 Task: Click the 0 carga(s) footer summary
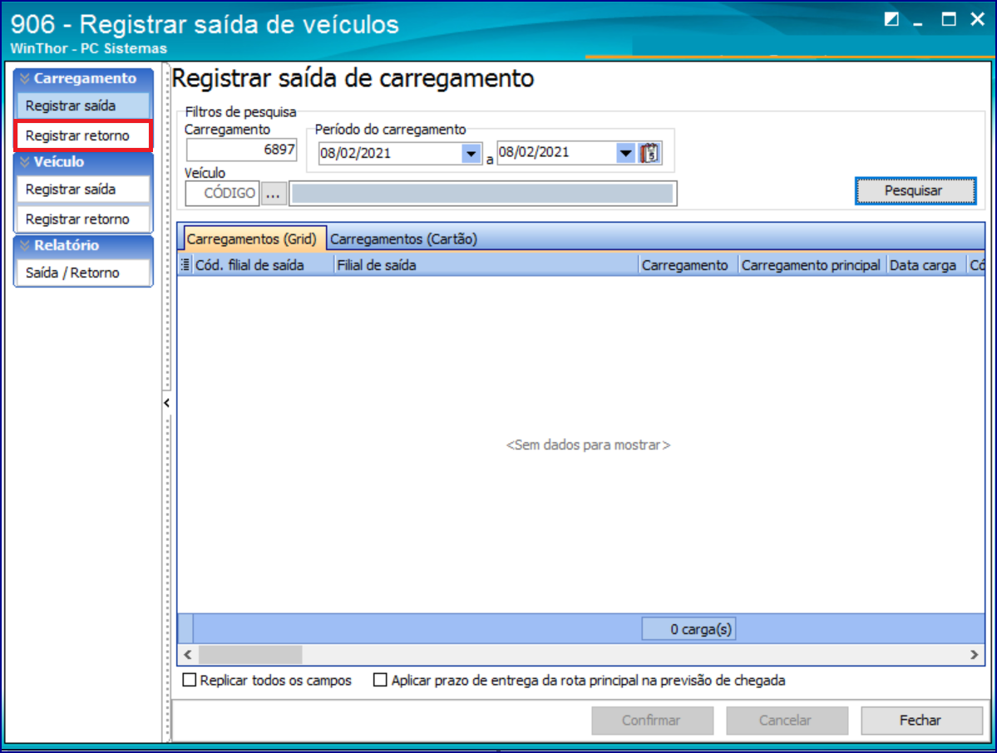coord(689,629)
